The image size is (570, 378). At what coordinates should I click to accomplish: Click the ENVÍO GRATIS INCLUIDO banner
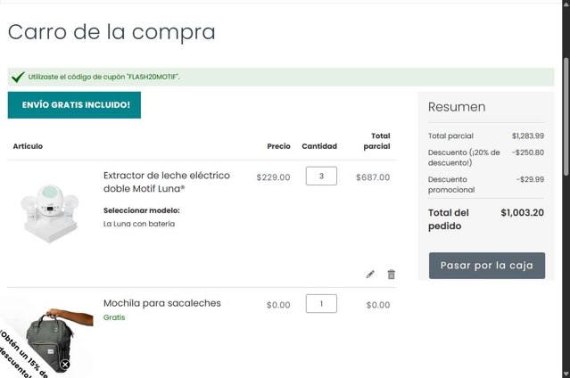pyautogui.click(x=74, y=105)
